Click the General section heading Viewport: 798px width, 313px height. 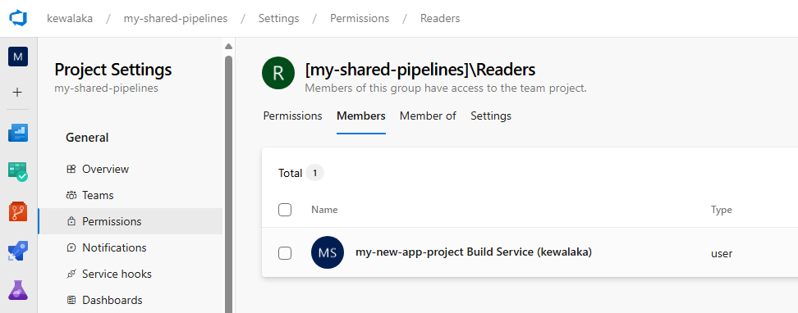pyautogui.click(x=87, y=138)
